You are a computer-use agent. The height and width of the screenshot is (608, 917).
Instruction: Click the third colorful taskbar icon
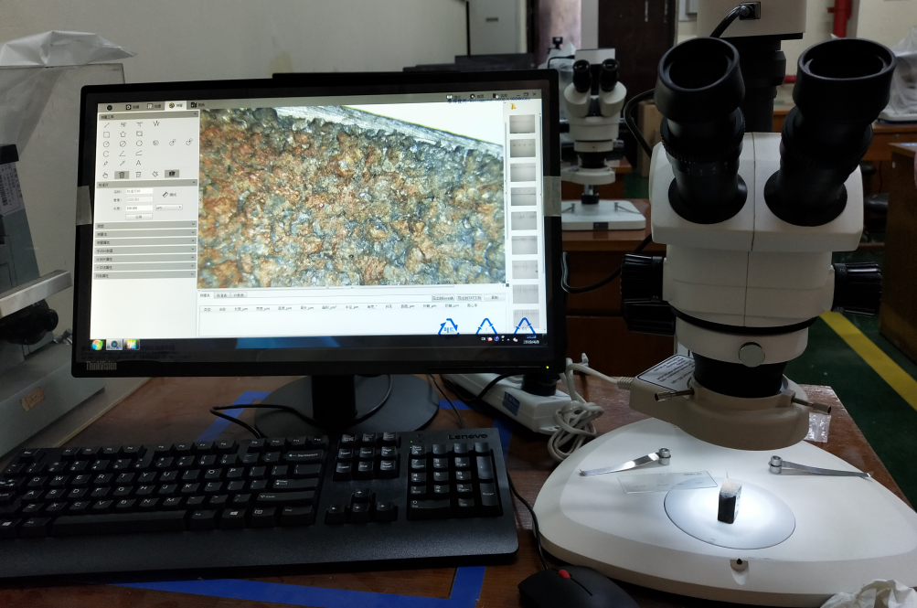pos(131,345)
